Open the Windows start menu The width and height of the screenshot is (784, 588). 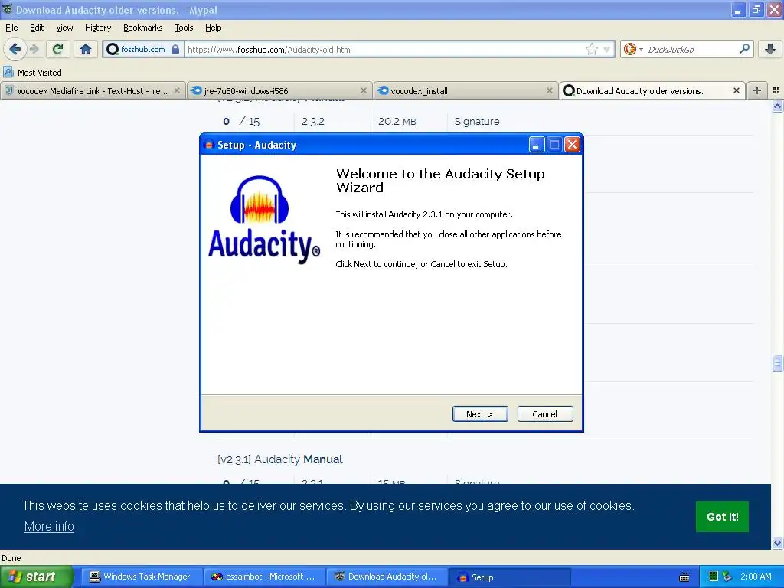pos(36,577)
